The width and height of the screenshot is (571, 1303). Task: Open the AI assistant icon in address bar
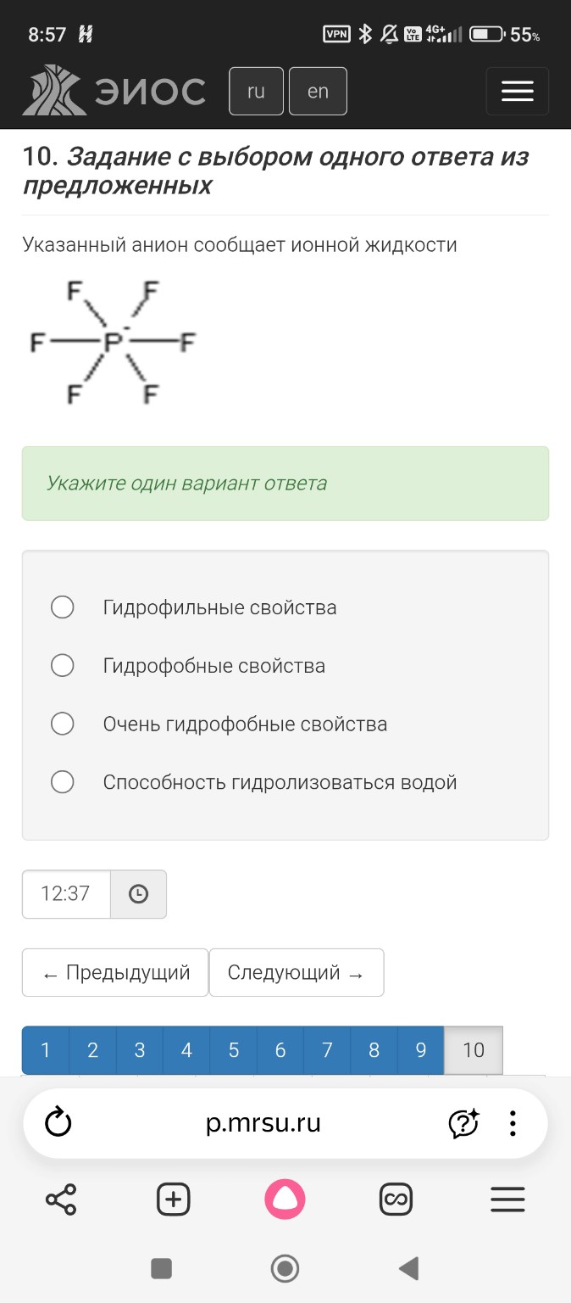click(463, 1122)
